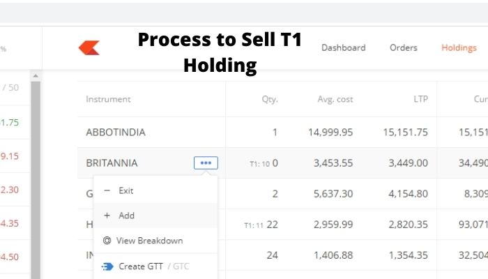488x279 pixels.
Task: Sort by Avg. cost column header
Action: [335, 99]
